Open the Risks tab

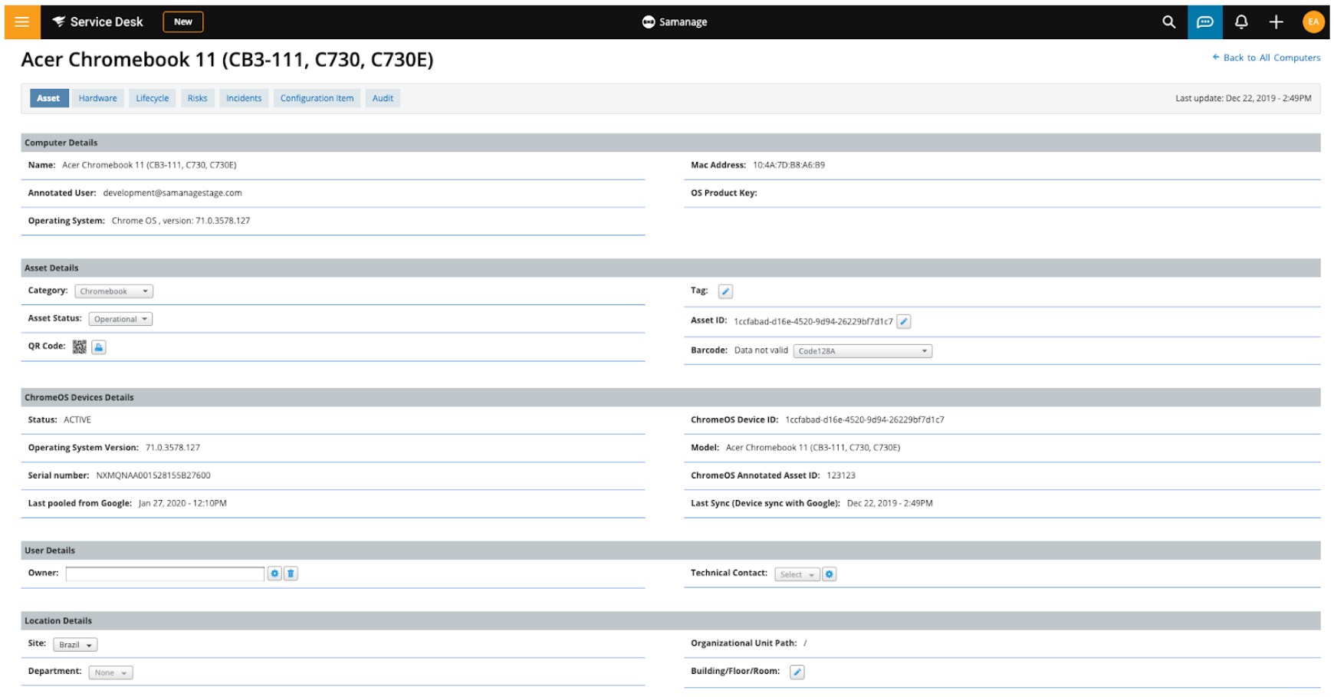click(x=198, y=98)
